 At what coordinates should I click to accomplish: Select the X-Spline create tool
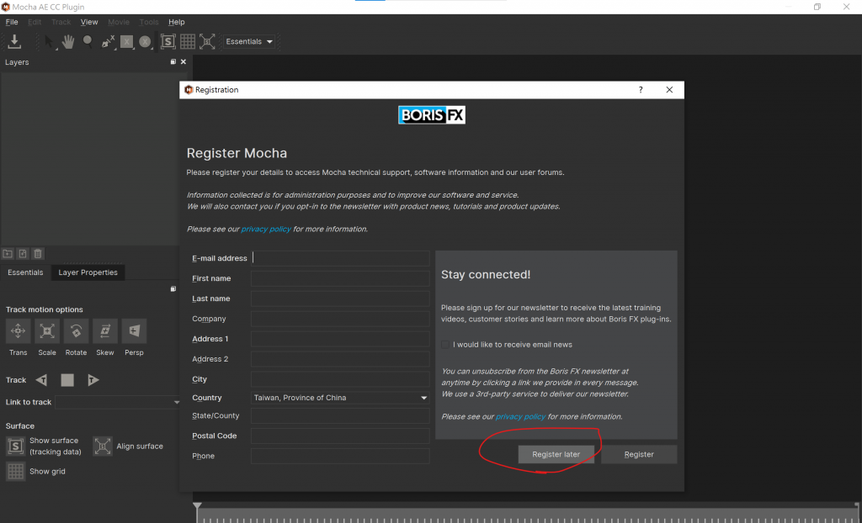point(108,41)
